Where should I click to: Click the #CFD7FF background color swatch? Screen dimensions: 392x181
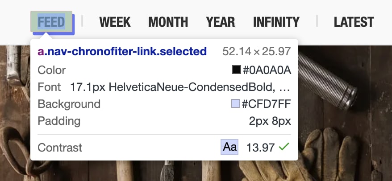(x=236, y=104)
